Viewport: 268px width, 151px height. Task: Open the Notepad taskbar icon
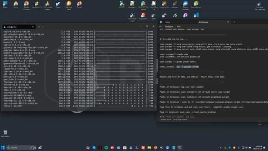(174, 148)
